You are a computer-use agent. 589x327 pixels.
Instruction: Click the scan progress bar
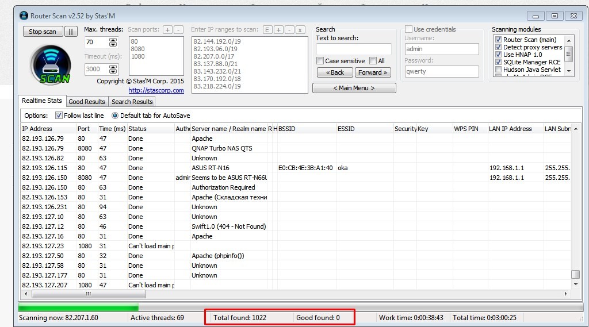click(x=300, y=307)
